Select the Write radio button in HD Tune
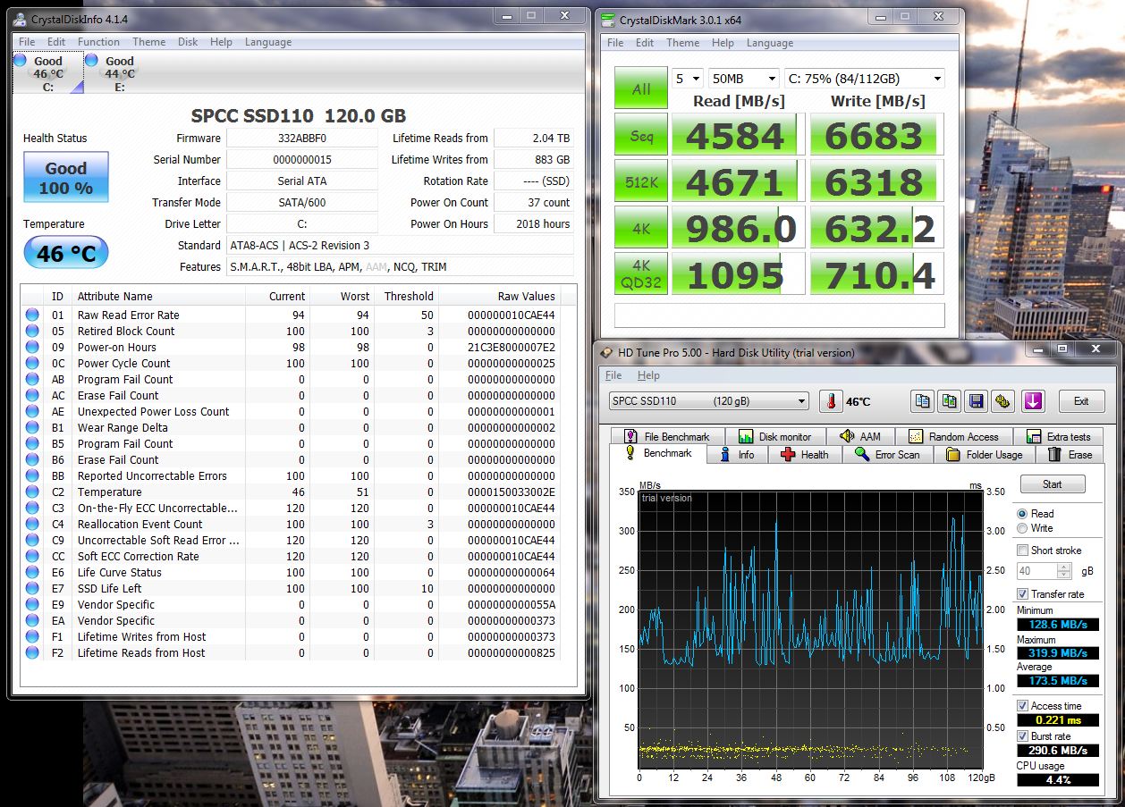Viewport: 1125px width, 807px height. pyautogui.click(x=1022, y=528)
